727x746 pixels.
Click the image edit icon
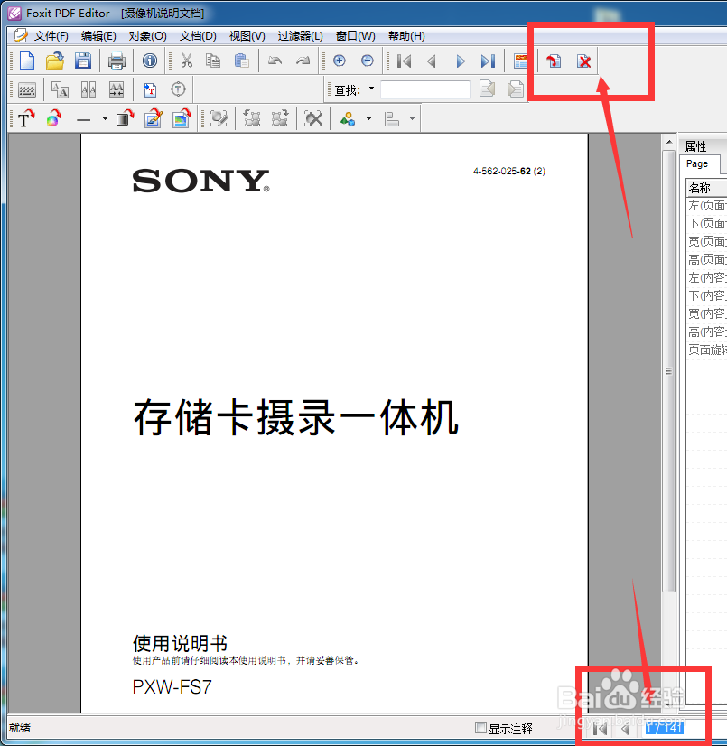click(x=154, y=118)
